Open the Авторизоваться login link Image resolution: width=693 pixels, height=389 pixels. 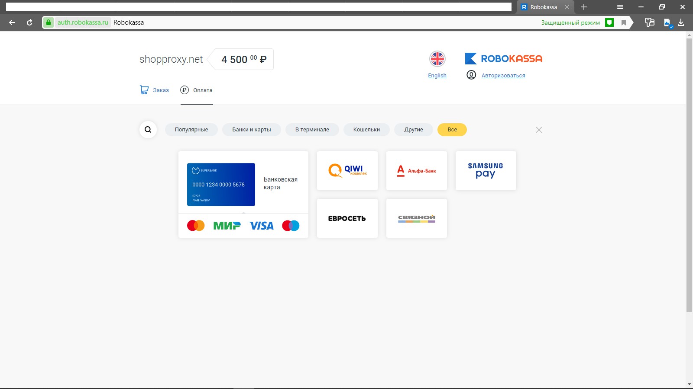[x=503, y=75]
